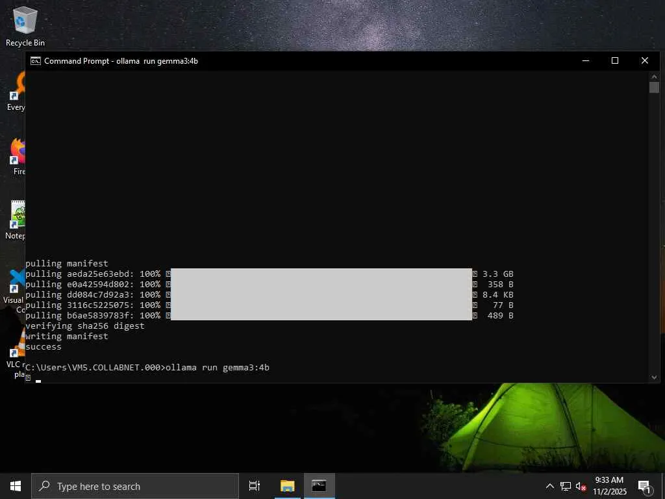The width and height of the screenshot is (665, 499).
Task: Launch the Firefox desktop shortcut
Action: point(18,156)
